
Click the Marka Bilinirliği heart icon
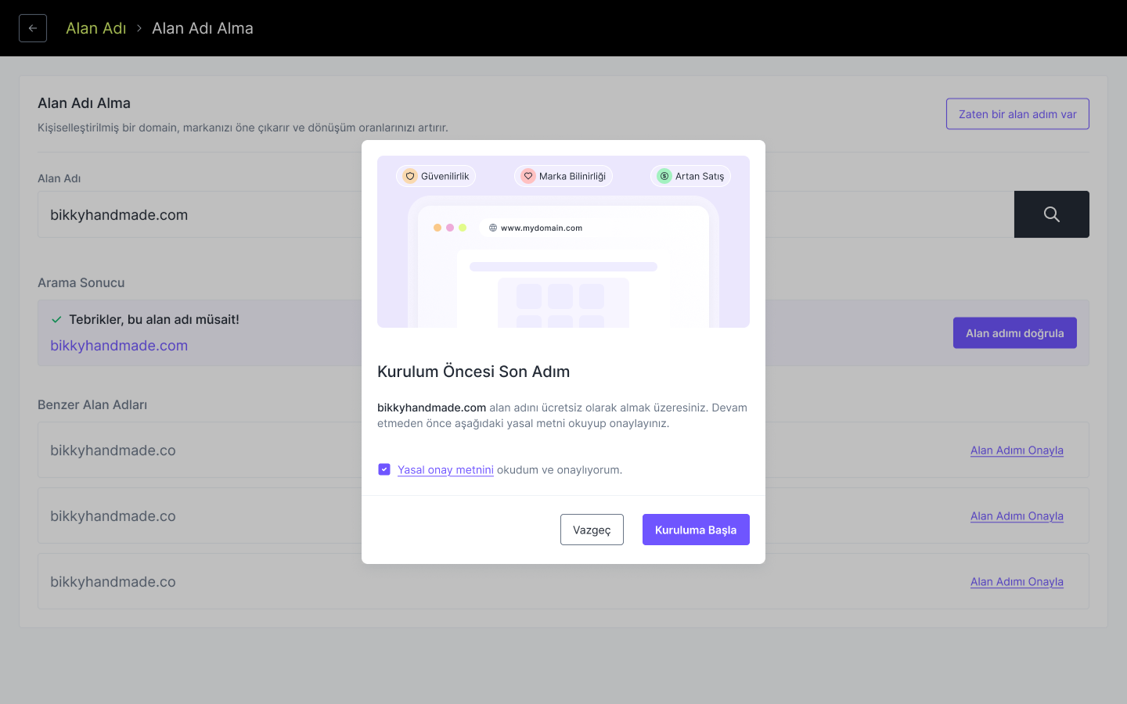[x=528, y=176]
